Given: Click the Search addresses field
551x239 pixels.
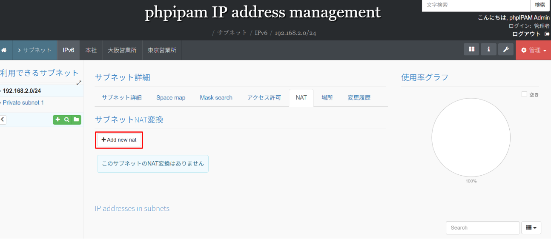Looking at the screenshot, I should [x=482, y=228].
